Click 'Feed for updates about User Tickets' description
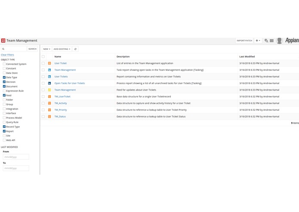The height and width of the screenshot is (212, 299). tap(136, 90)
